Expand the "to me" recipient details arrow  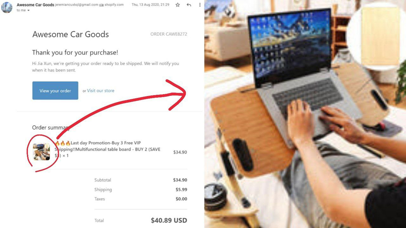tap(29, 10)
